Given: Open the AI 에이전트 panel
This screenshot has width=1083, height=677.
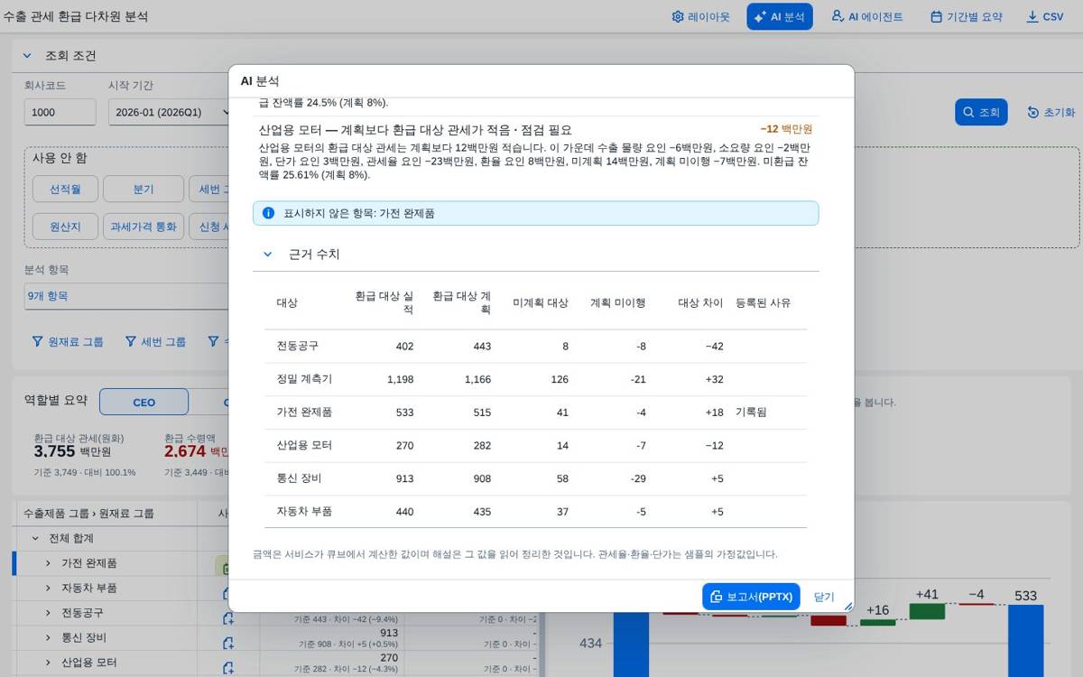Looking at the screenshot, I should tap(866, 16).
